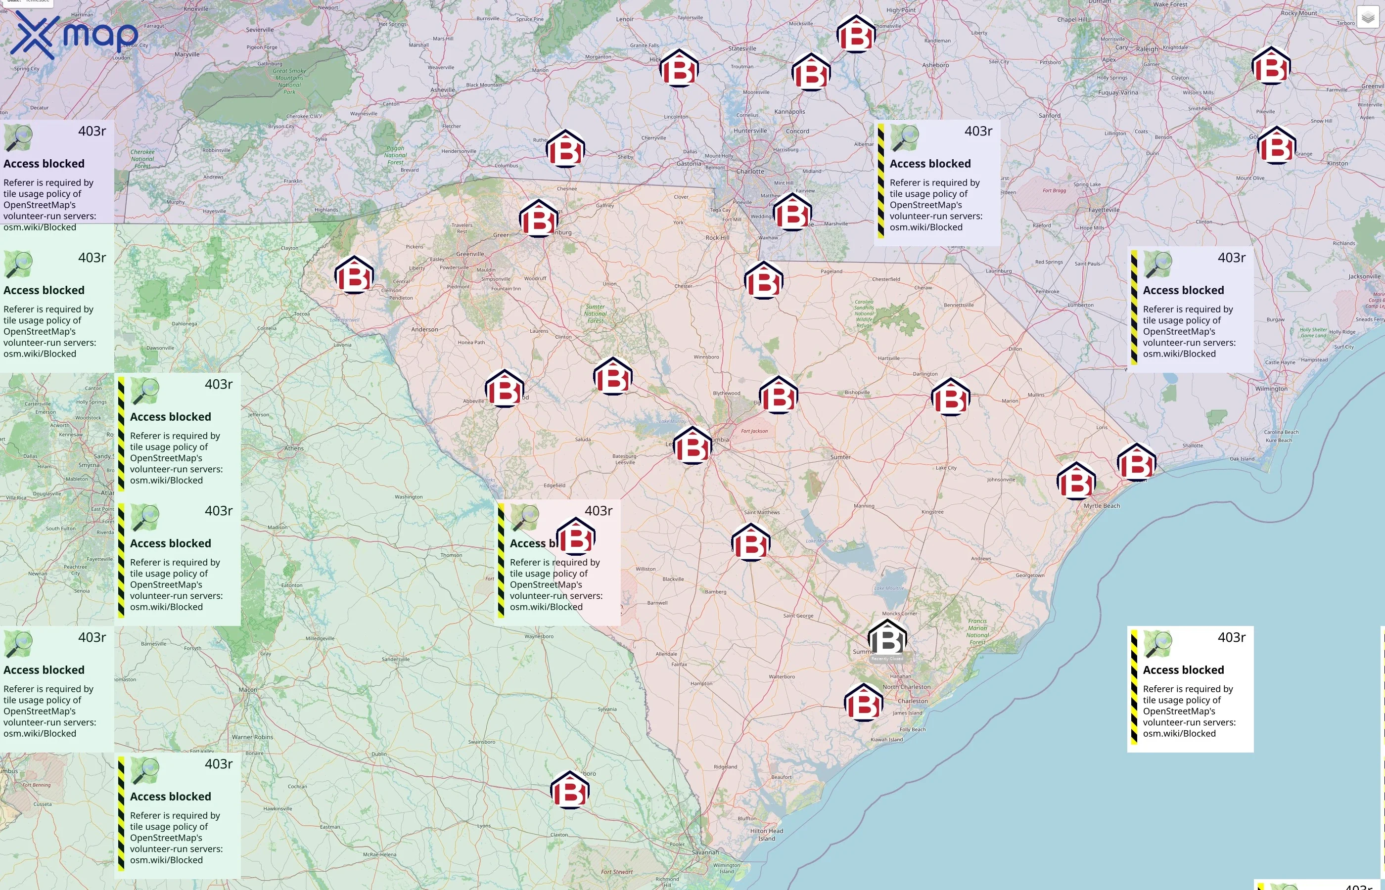The height and width of the screenshot is (890, 1385).
Task: Click the Myrtle Beach map label
Action: (1102, 506)
